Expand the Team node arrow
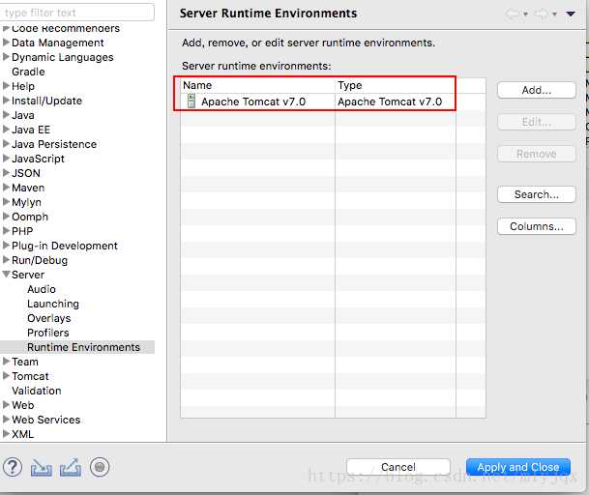 click(x=6, y=362)
